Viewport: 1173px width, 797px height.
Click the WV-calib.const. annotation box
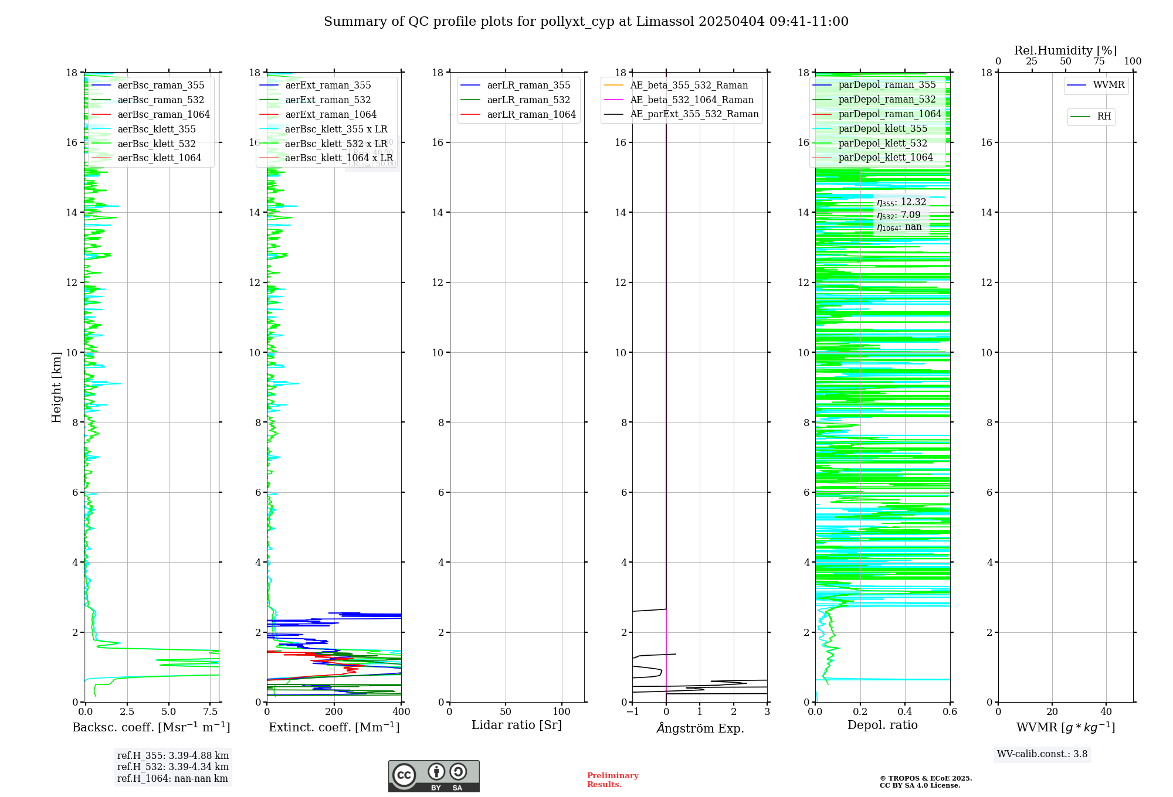click(1042, 754)
